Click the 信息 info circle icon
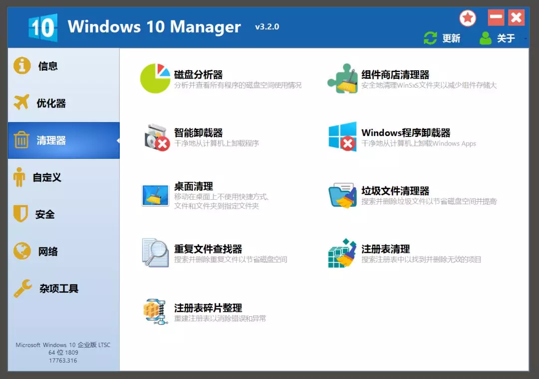539x379 pixels. coord(22,66)
